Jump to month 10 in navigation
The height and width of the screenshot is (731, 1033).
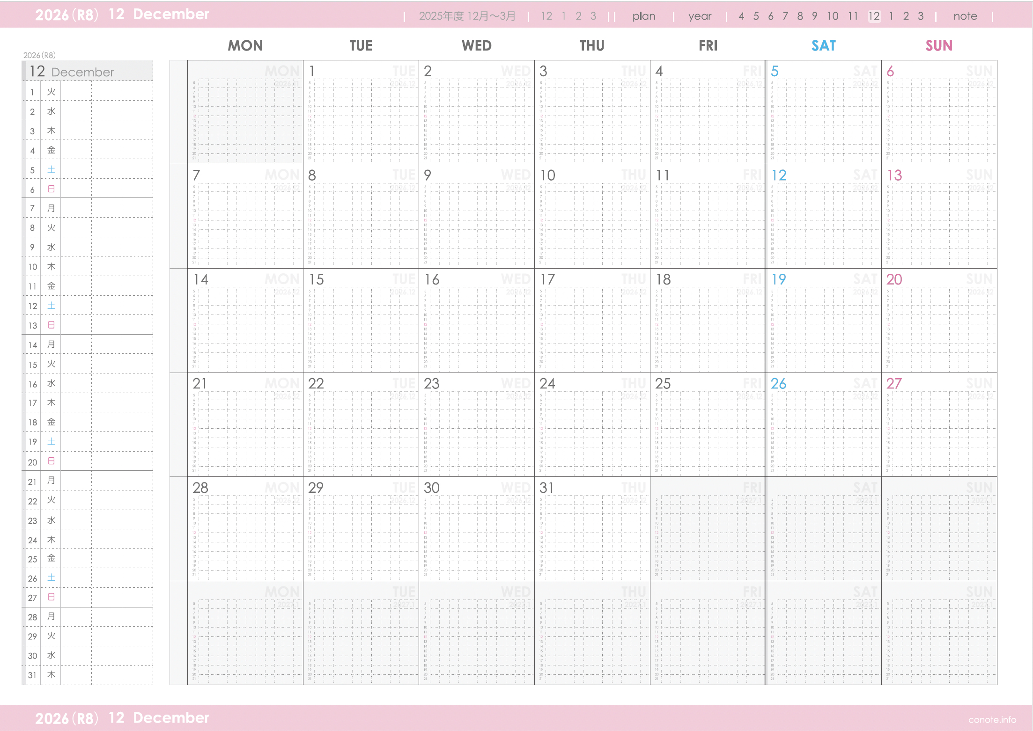(833, 16)
